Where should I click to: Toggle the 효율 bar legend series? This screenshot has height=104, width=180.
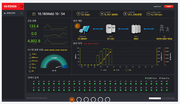(128, 70)
